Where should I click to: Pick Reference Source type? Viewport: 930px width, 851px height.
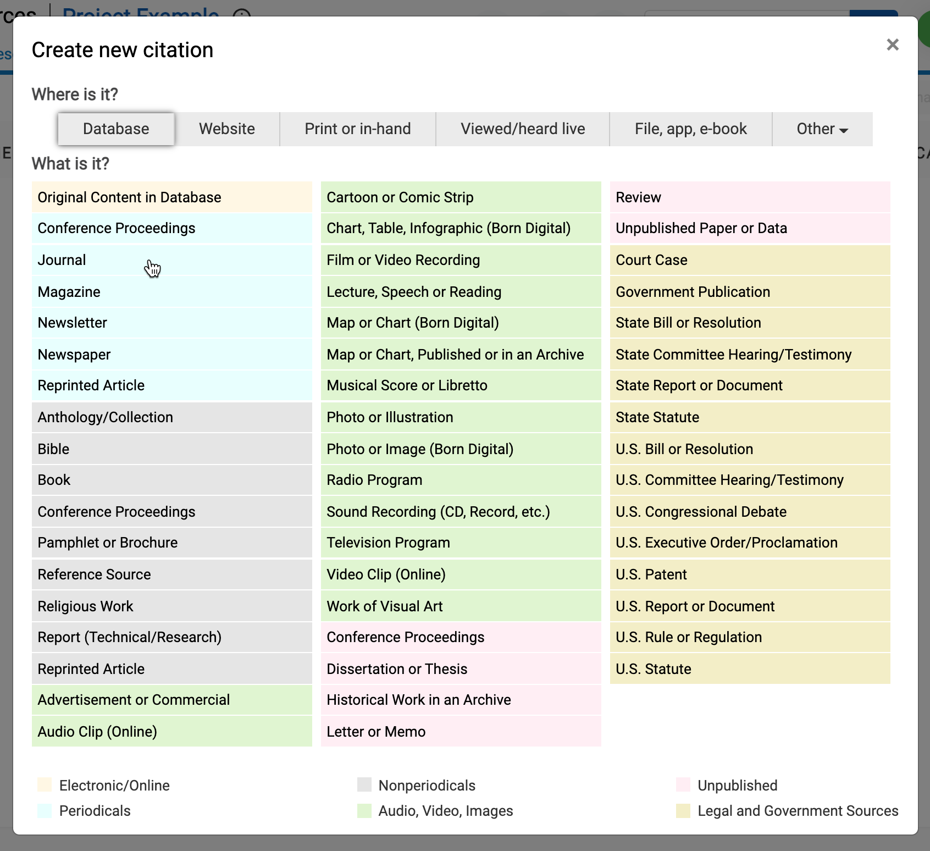[172, 574]
